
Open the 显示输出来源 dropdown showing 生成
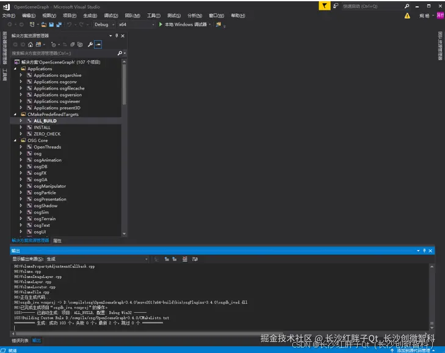[x=97, y=259]
